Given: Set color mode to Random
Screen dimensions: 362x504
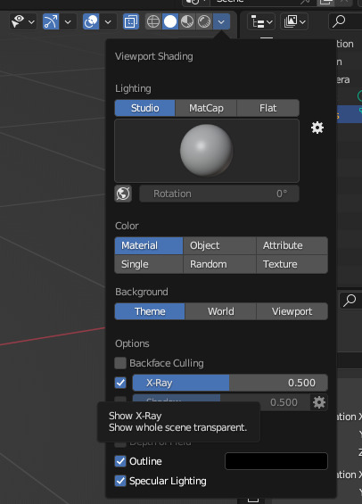Looking at the screenshot, I should [219, 264].
